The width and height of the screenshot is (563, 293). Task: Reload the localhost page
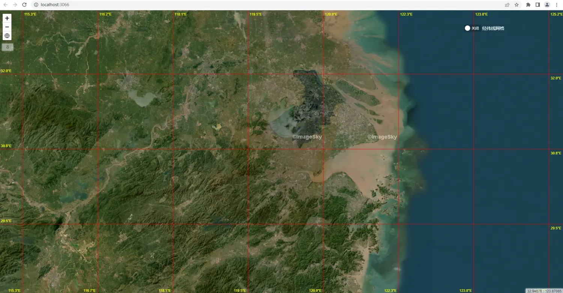point(24,5)
